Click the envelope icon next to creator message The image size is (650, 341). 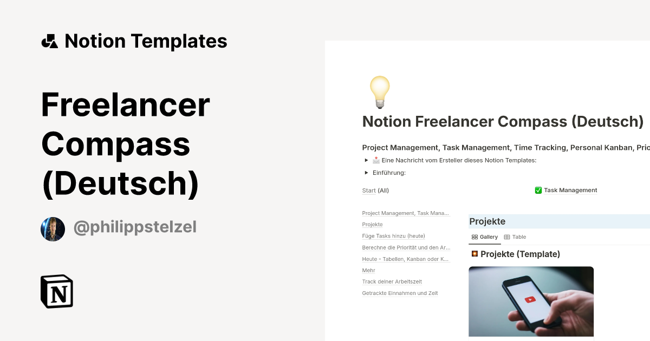(x=376, y=160)
